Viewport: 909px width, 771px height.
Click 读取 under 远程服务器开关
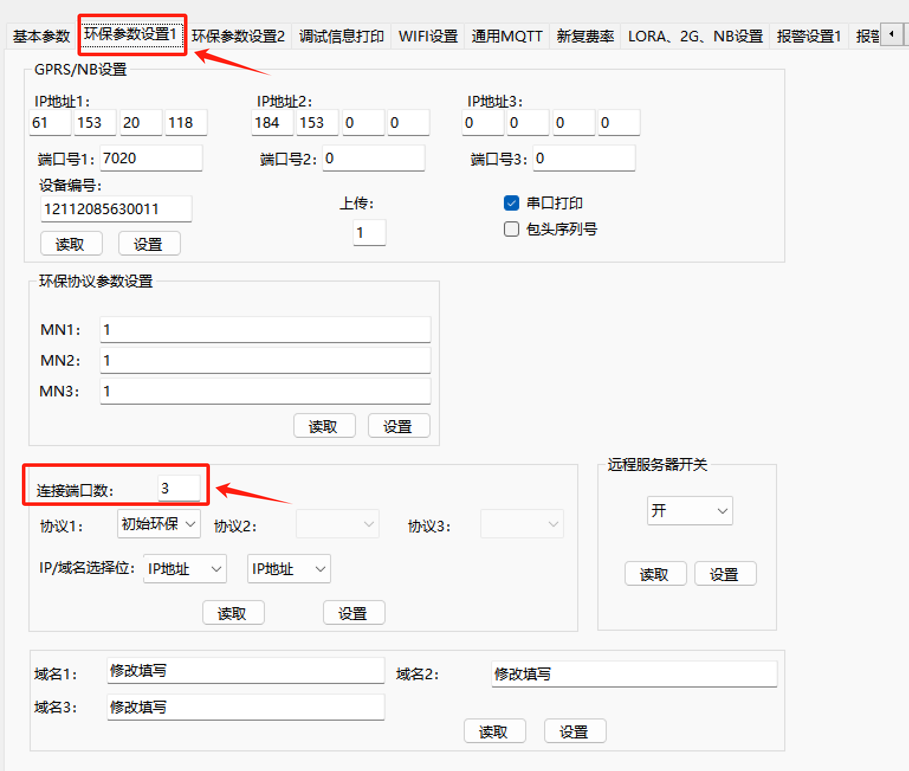(655, 574)
